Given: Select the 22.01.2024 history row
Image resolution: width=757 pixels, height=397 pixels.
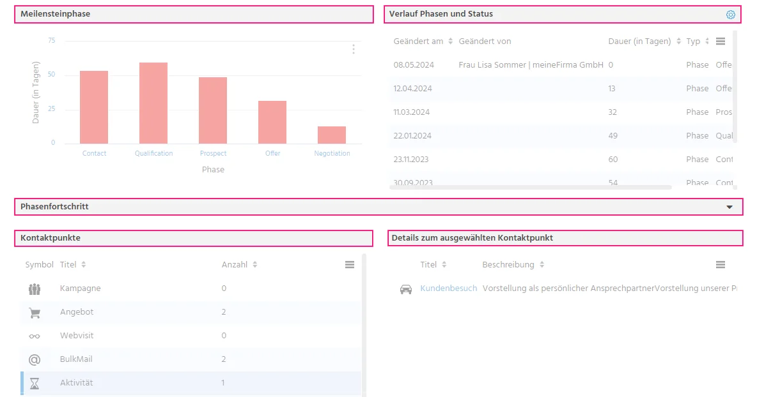Looking at the screenshot, I should click(x=561, y=136).
